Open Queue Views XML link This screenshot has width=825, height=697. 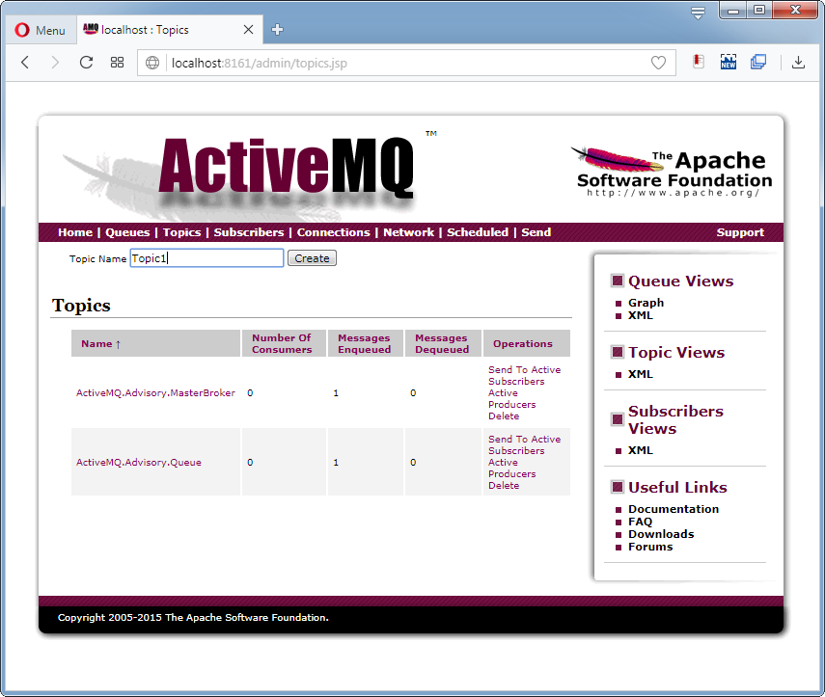click(641, 315)
